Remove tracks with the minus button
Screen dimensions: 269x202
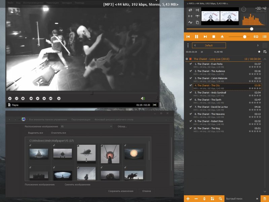pos(196,199)
